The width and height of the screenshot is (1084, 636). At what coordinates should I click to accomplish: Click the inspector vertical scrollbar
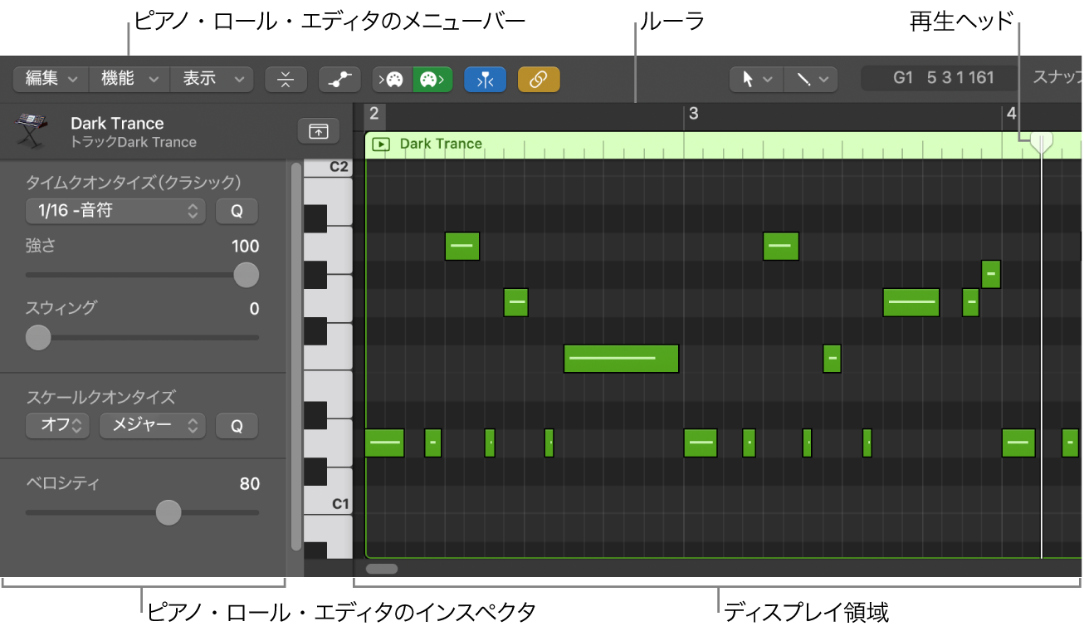point(296,357)
